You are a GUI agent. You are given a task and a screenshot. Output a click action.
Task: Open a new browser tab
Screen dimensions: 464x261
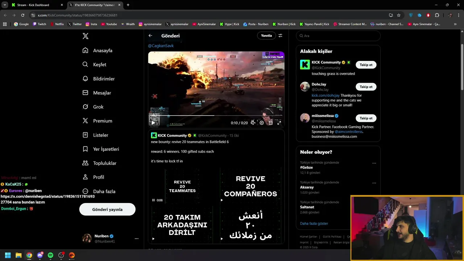click(128, 5)
